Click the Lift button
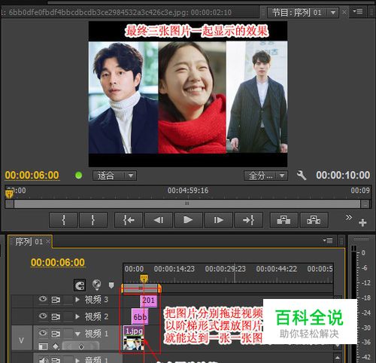Image resolution: width=376 pixels, height=363 pixels. point(284,220)
